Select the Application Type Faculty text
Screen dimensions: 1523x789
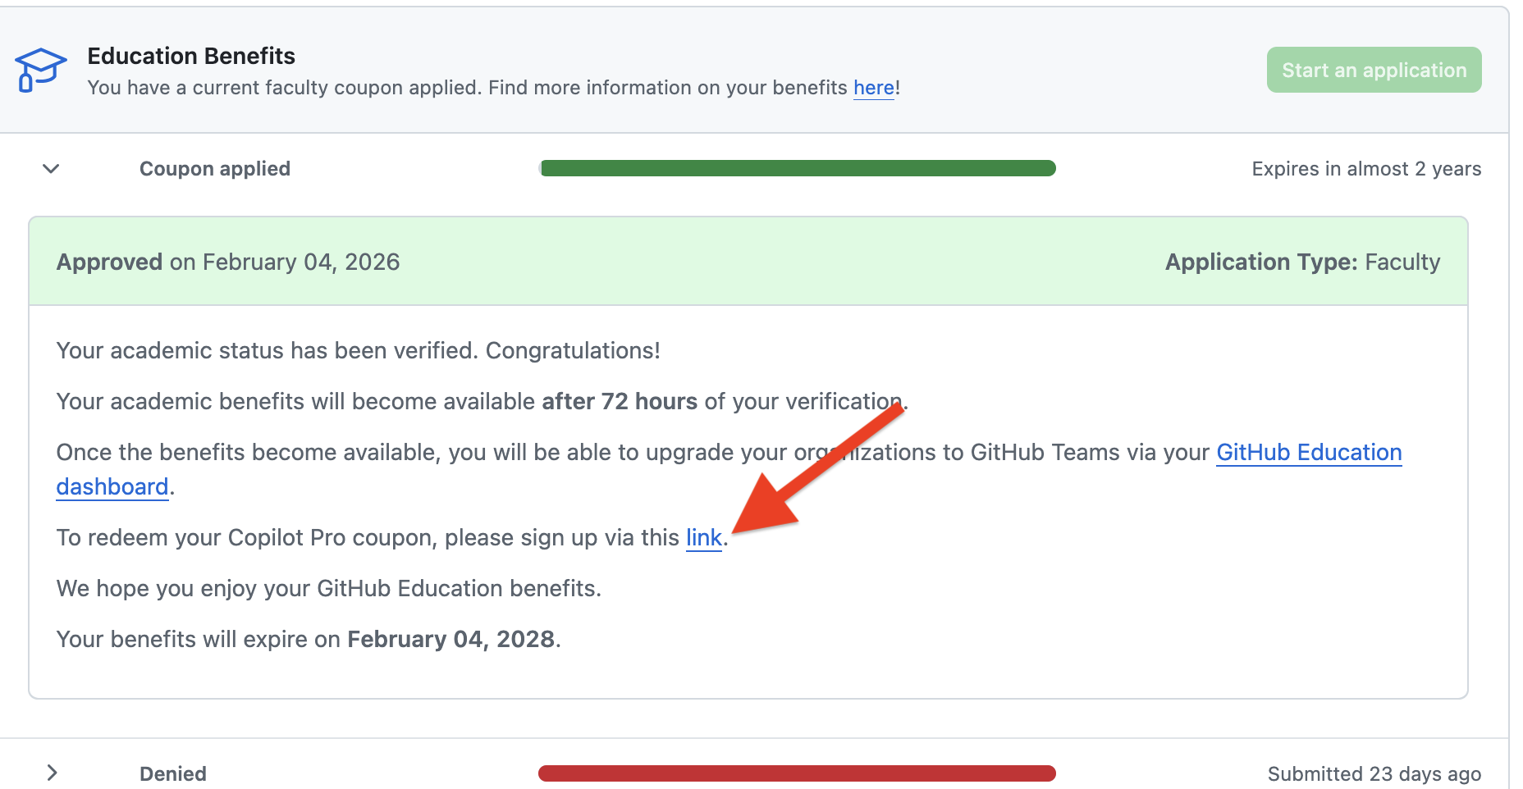point(1301,262)
